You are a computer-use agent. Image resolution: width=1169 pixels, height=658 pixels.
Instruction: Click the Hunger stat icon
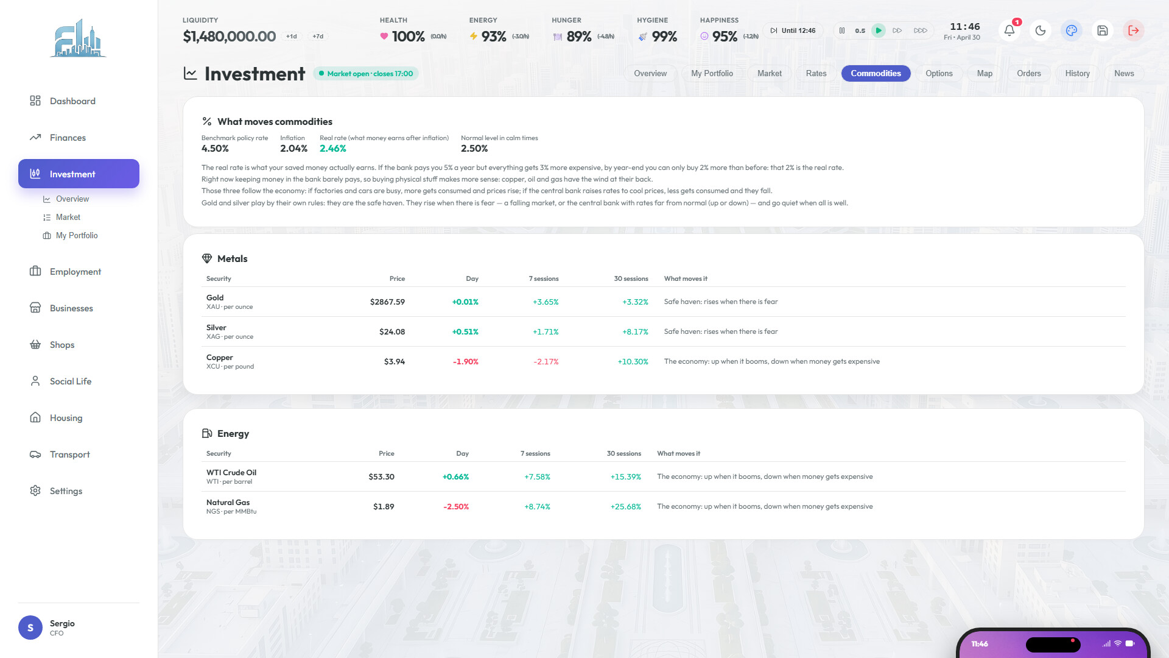557,37
